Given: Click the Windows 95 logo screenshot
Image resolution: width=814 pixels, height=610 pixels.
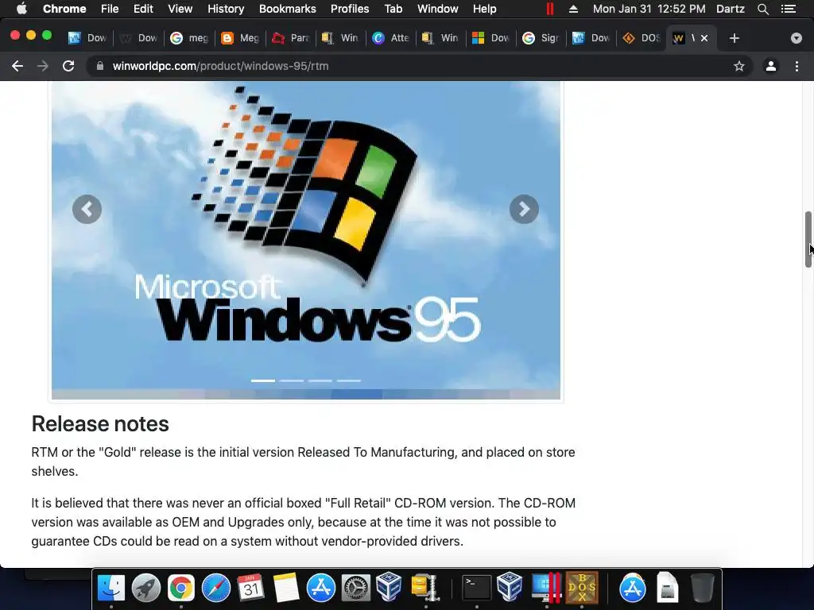Looking at the screenshot, I should [x=306, y=240].
